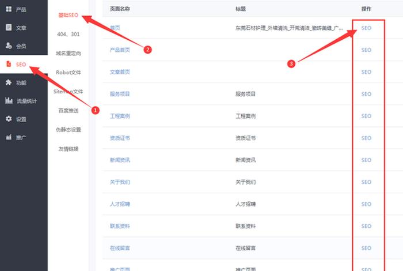403x271 pixels.
Task: Open the 人才招聘 page name link
Action: [x=120, y=204]
